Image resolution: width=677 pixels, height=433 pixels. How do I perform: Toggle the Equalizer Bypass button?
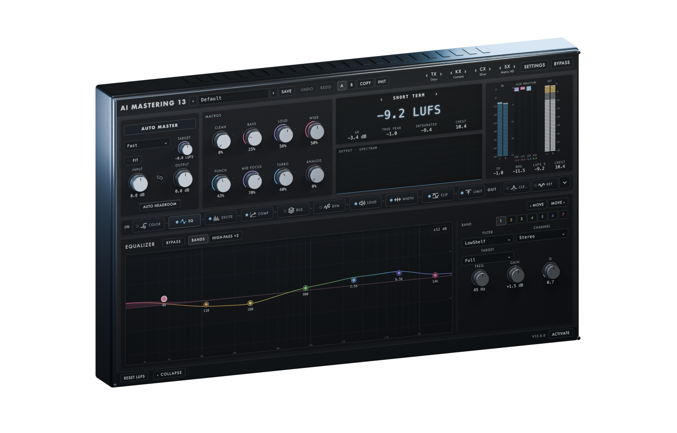[173, 242]
